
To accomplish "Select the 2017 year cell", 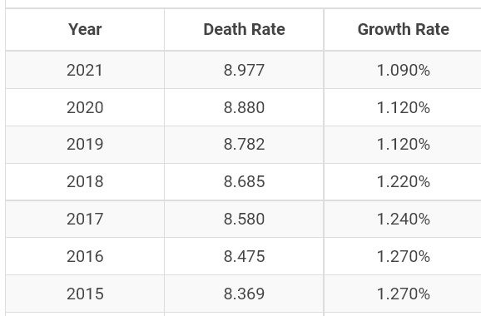I will pyautogui.click(x=85, y=220).
